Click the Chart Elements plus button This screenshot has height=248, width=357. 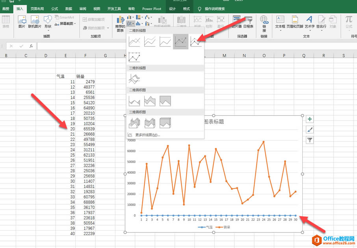point(310,118)
